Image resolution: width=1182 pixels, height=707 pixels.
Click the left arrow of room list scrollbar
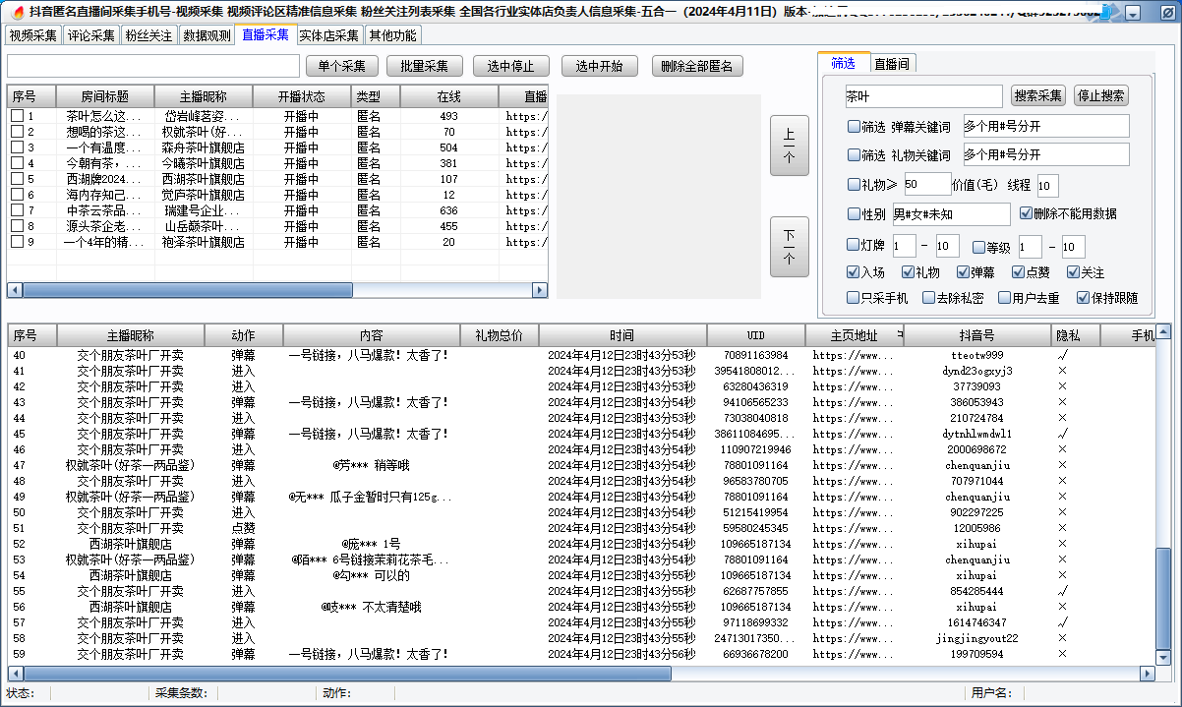pyautogui.click(x=15, y=290)
